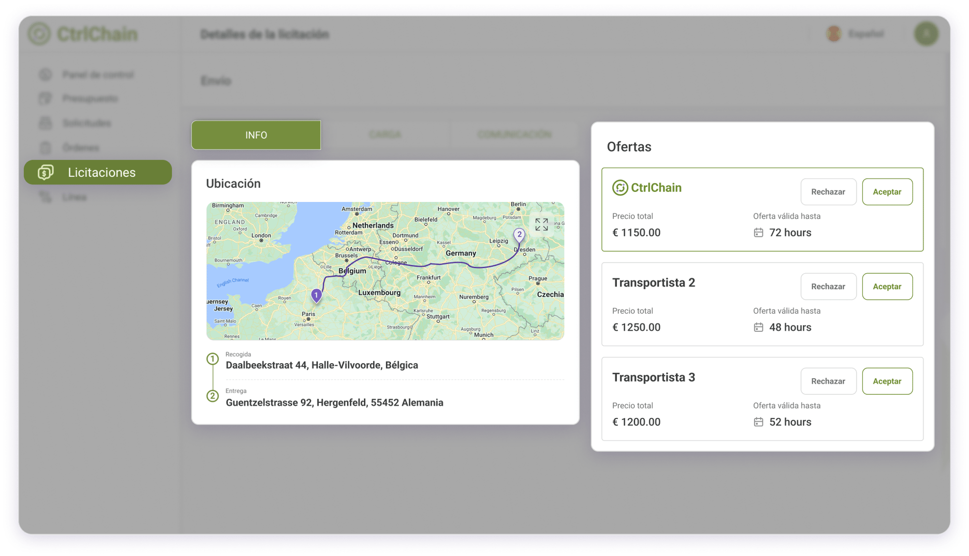
Task: Click the Transportista 2 heading
Action: pos(654,283)
